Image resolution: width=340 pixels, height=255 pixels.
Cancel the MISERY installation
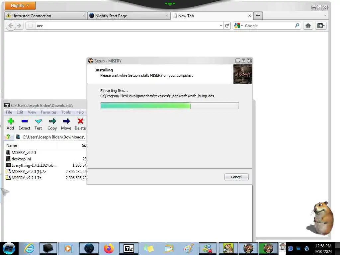coord(236,177)
